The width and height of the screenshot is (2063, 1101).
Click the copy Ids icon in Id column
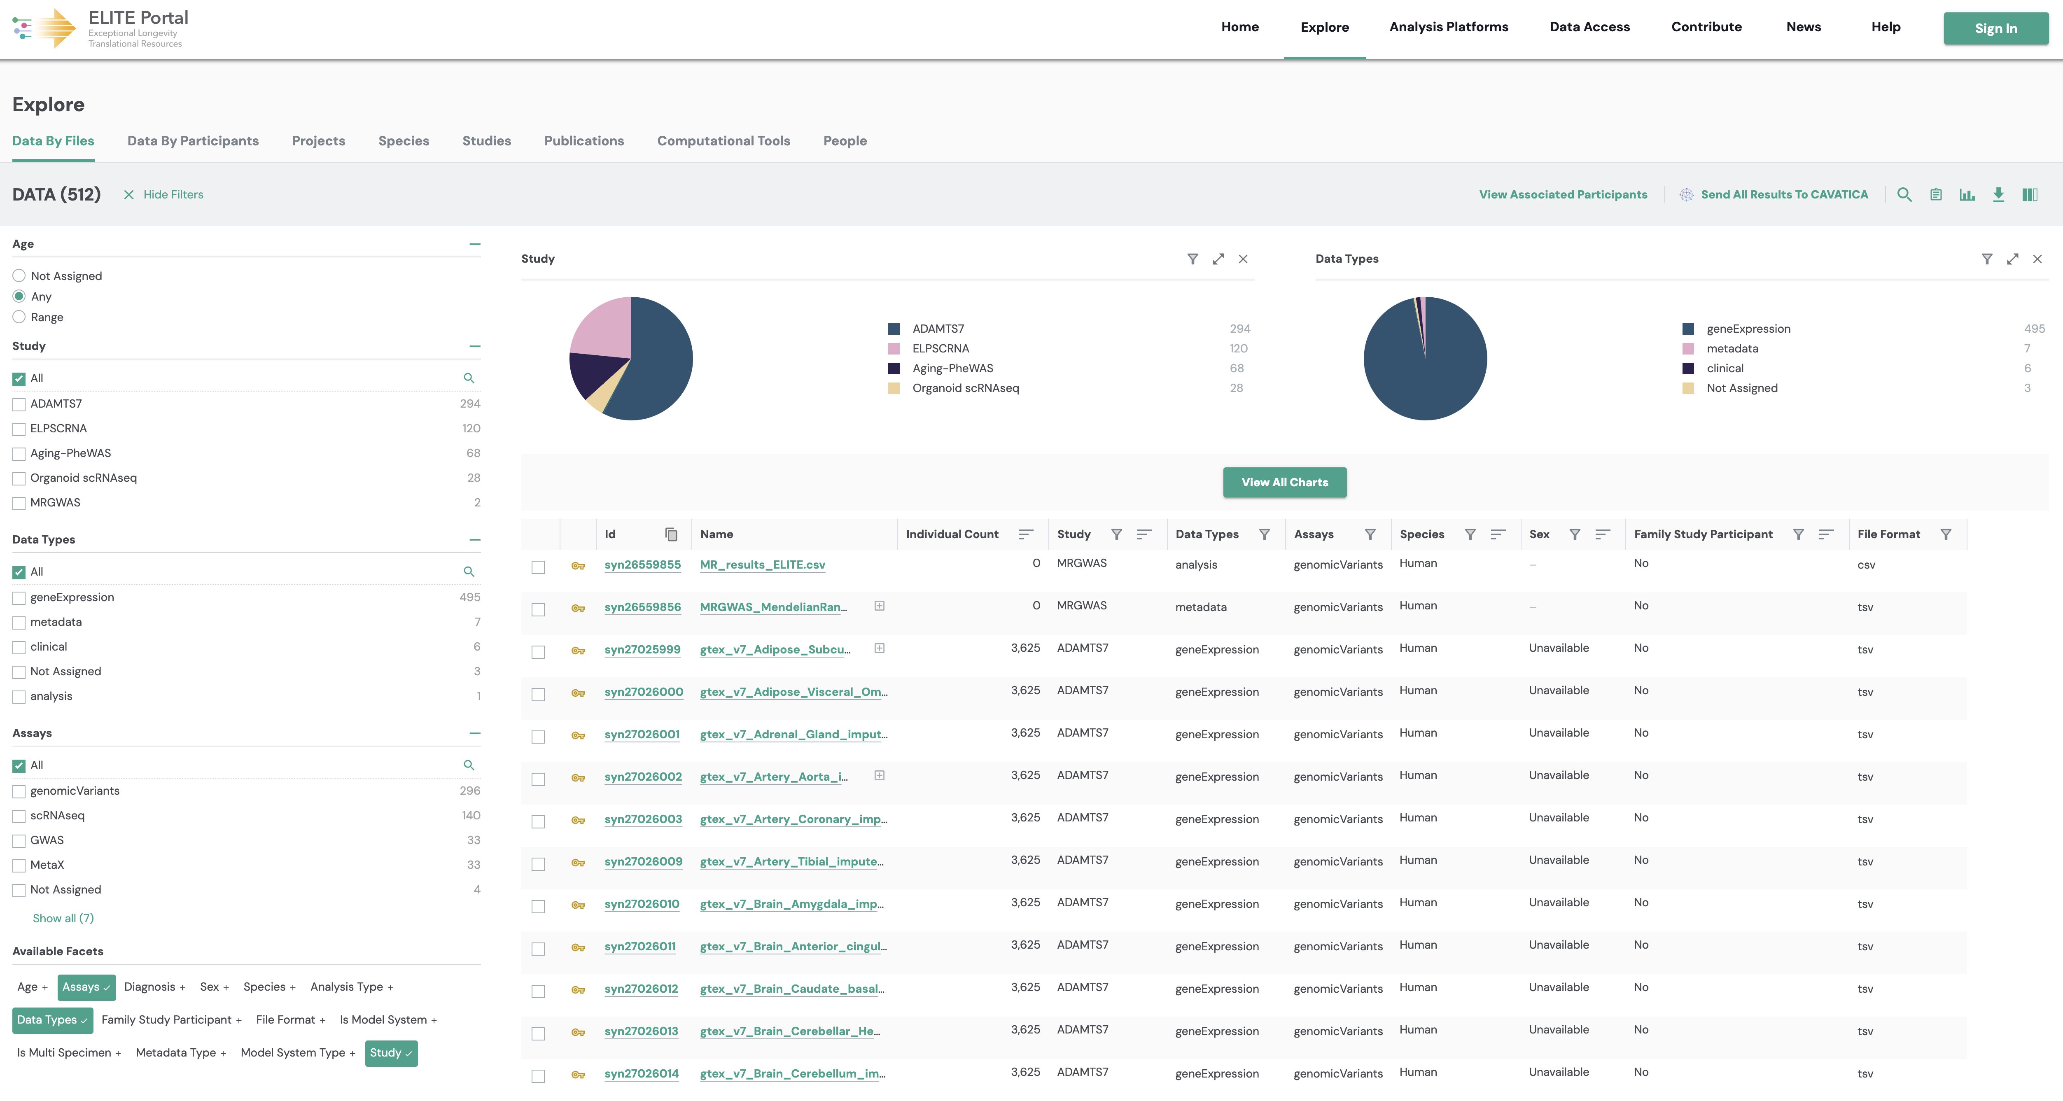pos(671,534)
